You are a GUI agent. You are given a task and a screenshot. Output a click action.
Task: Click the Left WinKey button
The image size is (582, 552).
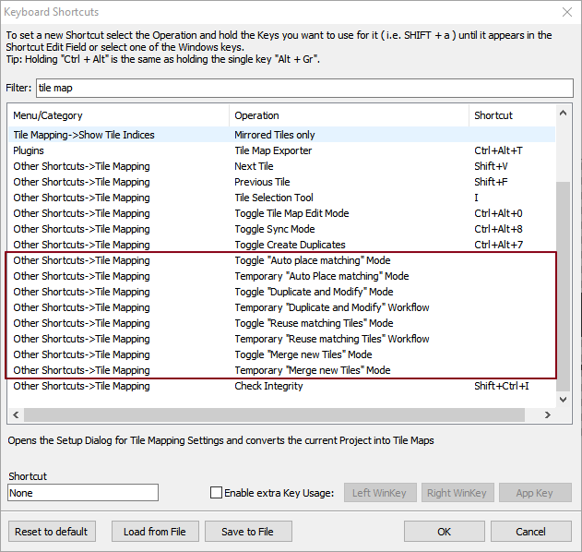[x=380, y=493]
